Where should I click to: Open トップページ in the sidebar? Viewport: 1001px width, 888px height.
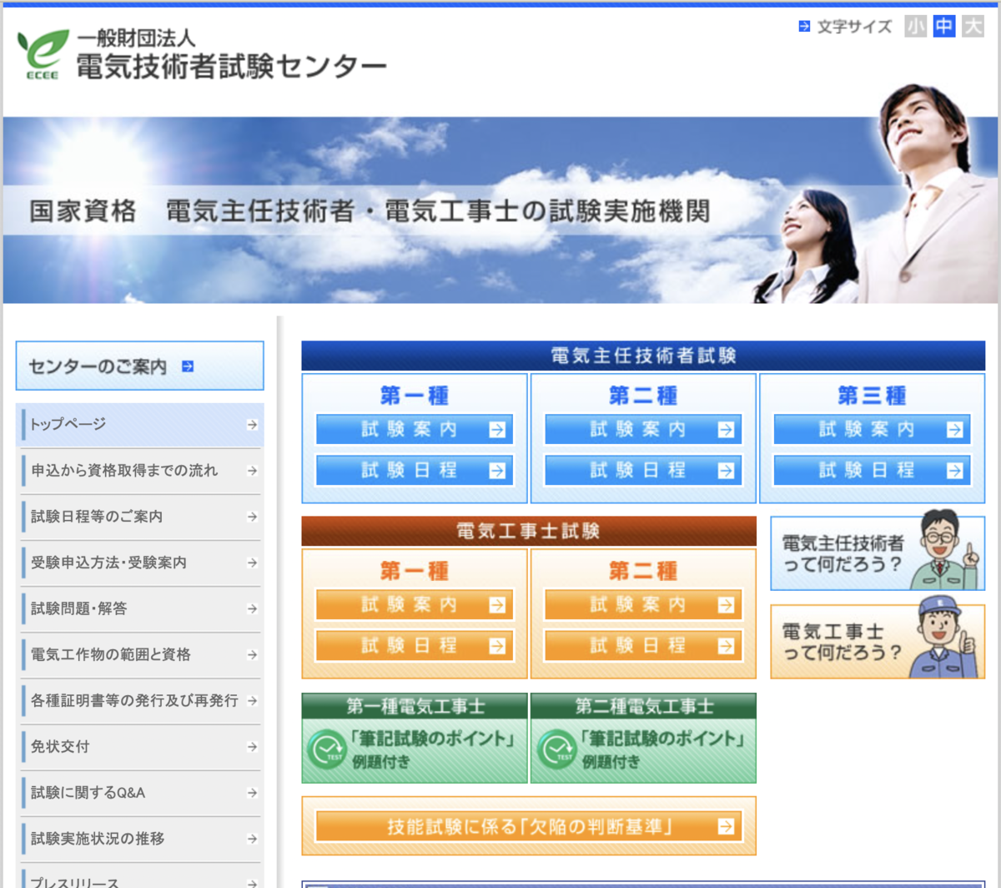(x=140, y=425)
